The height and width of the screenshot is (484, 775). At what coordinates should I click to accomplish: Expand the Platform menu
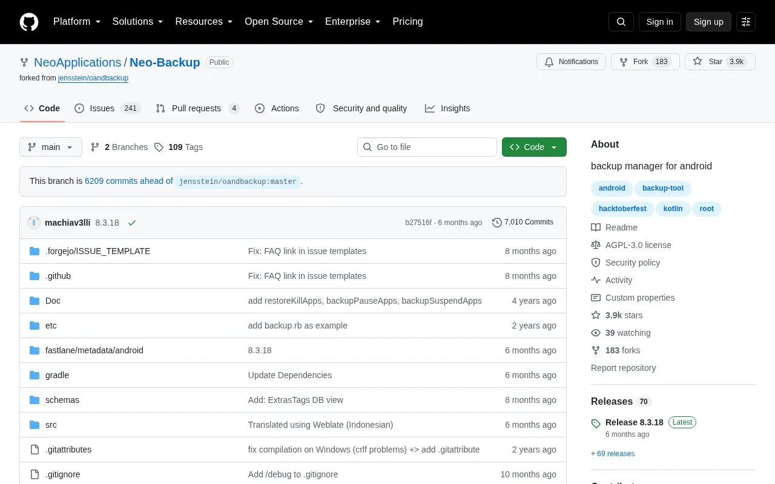pyautogui.click(x=77, y=22)
